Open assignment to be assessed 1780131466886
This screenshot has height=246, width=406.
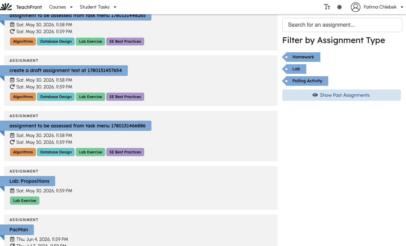77,126
